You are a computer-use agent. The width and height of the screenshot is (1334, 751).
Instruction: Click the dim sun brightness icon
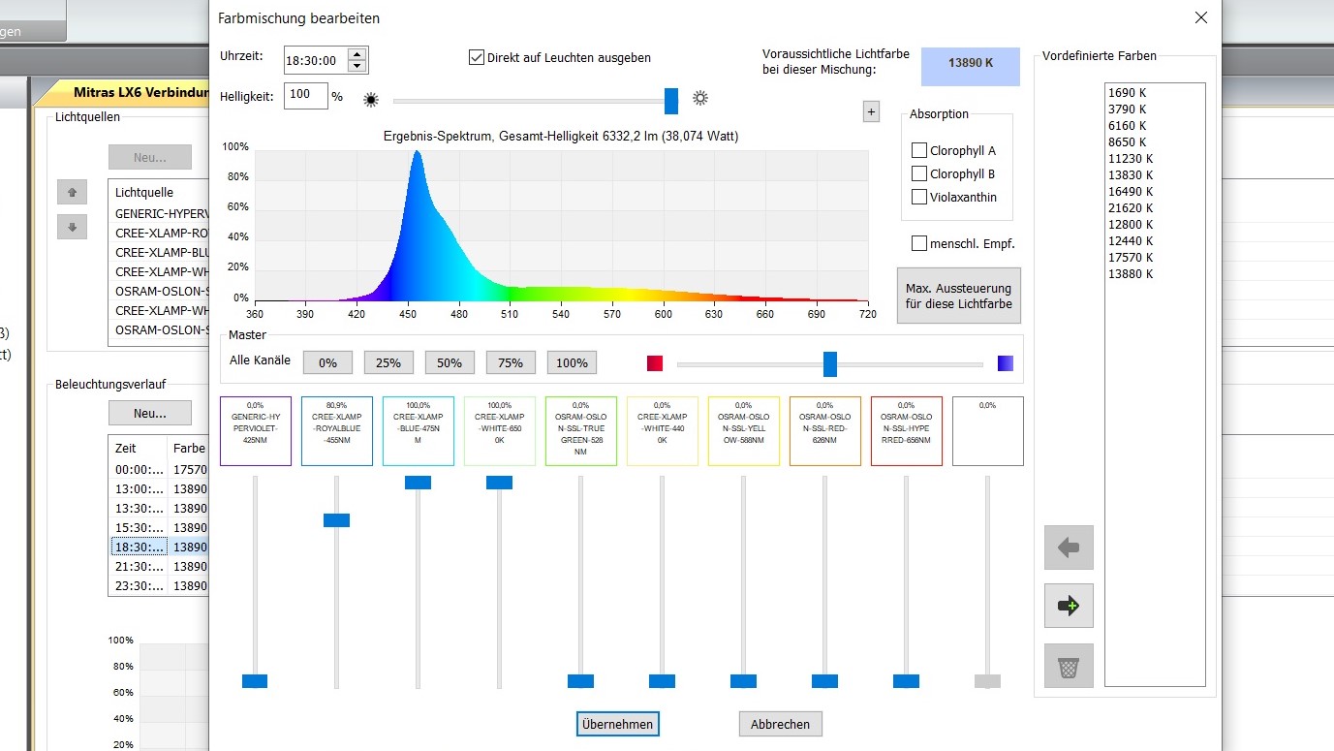point(369,99)
